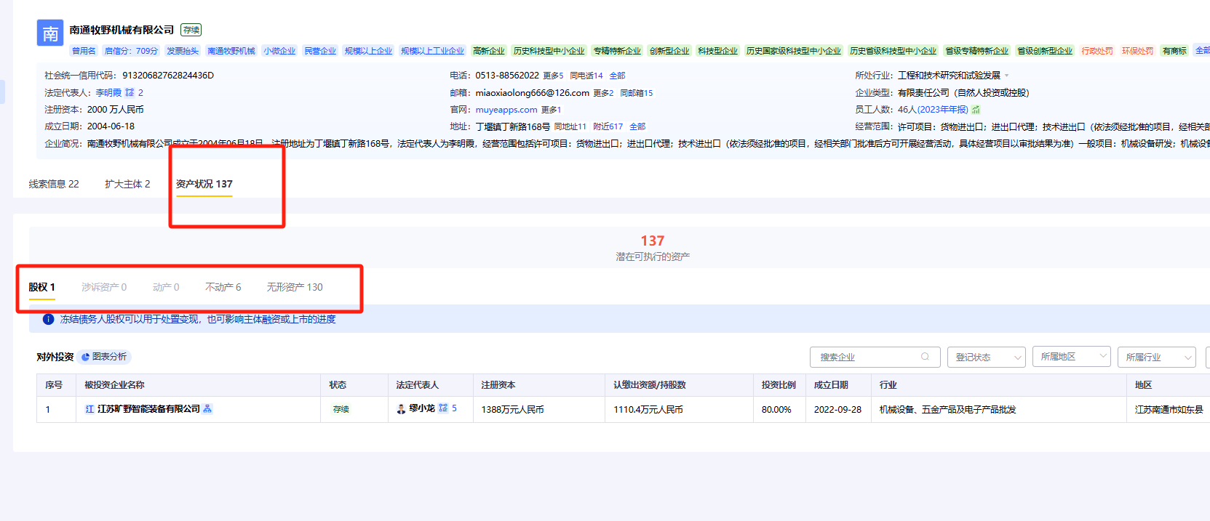Click 全部 after the address
1210x521 pixels.
pyautogui.click(x=637, y=126)
